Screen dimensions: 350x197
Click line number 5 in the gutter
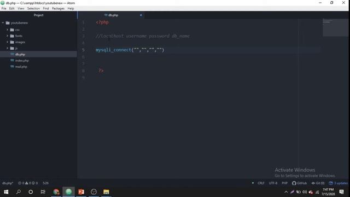pos(83,50)
